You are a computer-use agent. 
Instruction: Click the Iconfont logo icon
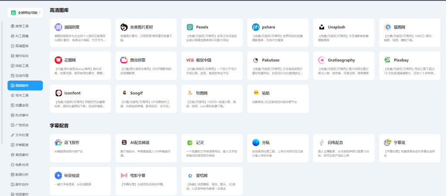pos(58,93)
